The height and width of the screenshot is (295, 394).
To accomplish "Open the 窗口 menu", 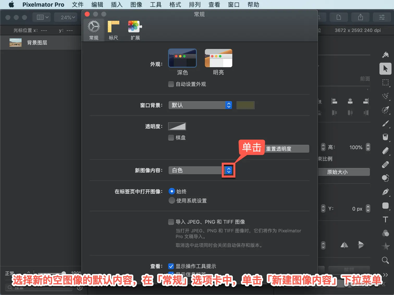I will coord(233,4).
